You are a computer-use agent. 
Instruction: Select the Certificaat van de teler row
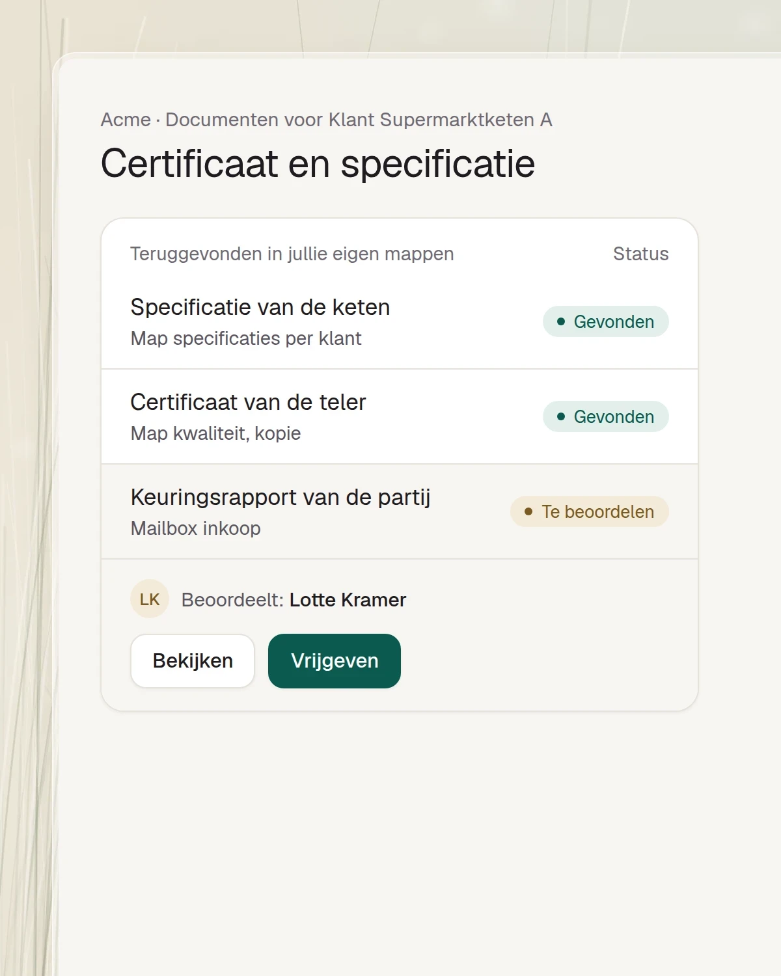coord(400,416)
